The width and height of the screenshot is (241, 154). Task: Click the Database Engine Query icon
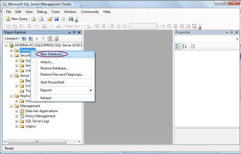[34, 19]
